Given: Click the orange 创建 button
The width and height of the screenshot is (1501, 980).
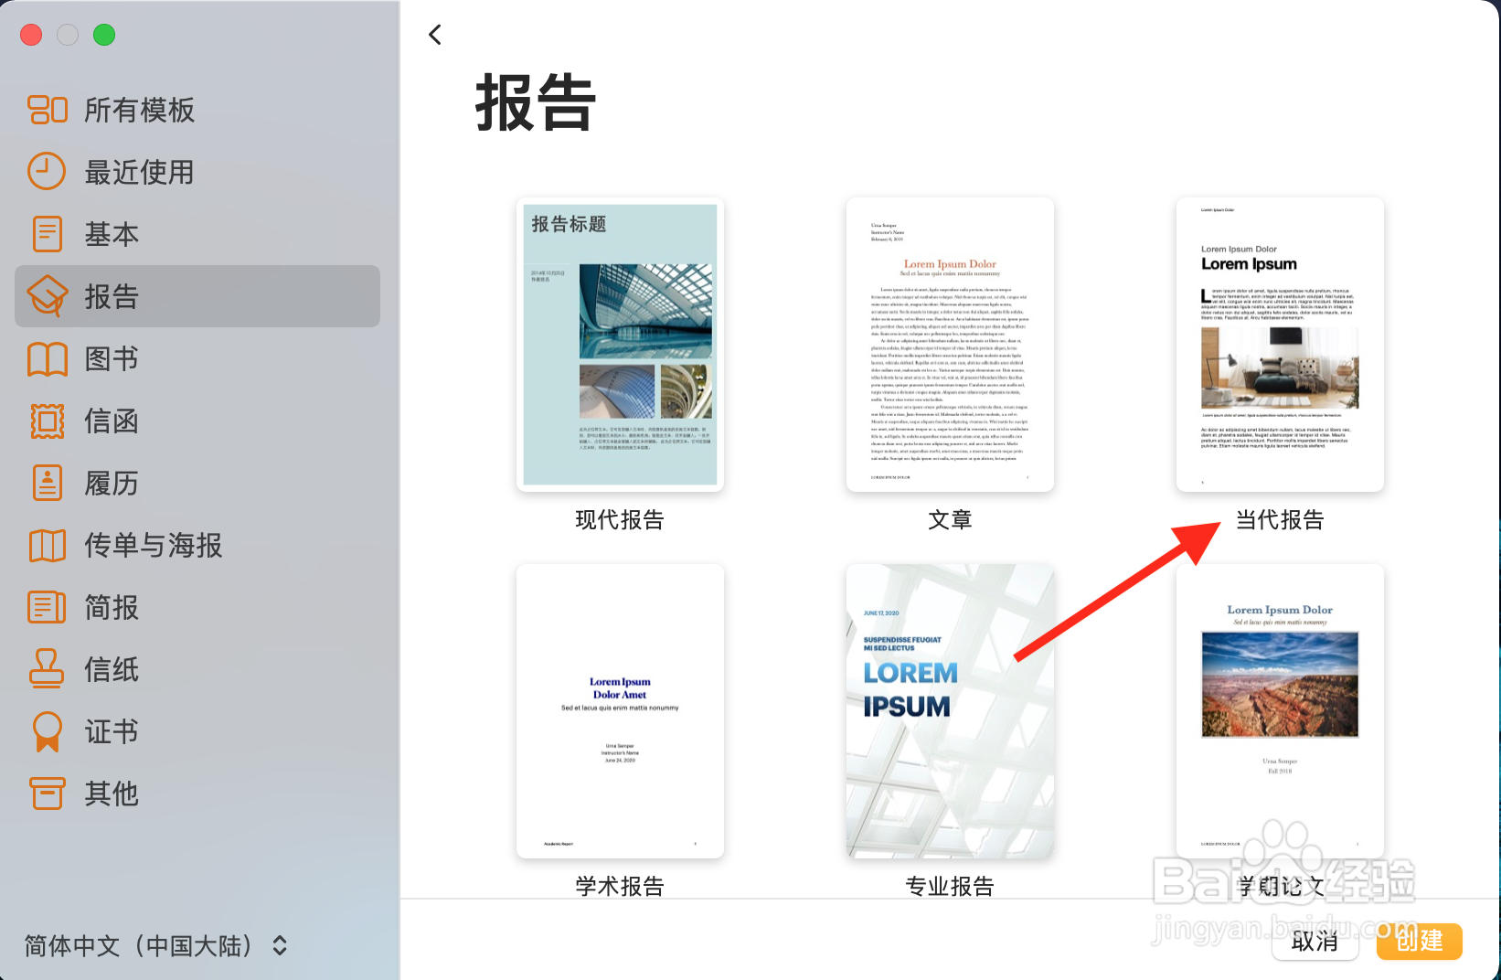Looking at the screenshot, I should (x=1418, y=942).
